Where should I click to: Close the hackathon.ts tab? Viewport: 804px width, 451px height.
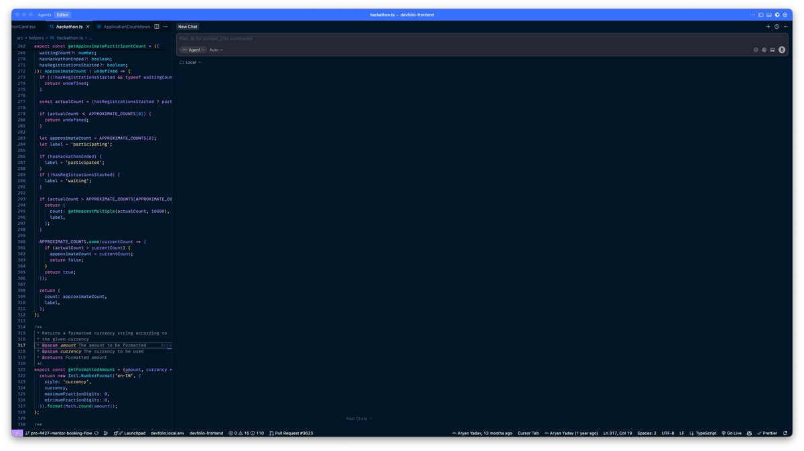coord(88,27)
